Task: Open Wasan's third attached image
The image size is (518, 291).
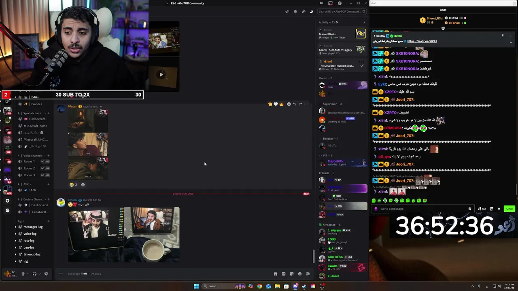Action: tap(88, 169)
